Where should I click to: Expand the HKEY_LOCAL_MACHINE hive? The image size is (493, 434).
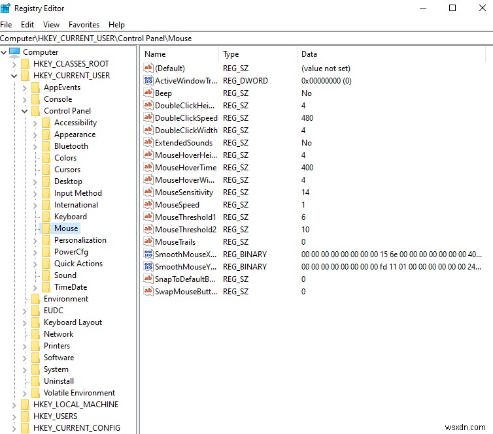pyautogui.click(x=14, y=405)
